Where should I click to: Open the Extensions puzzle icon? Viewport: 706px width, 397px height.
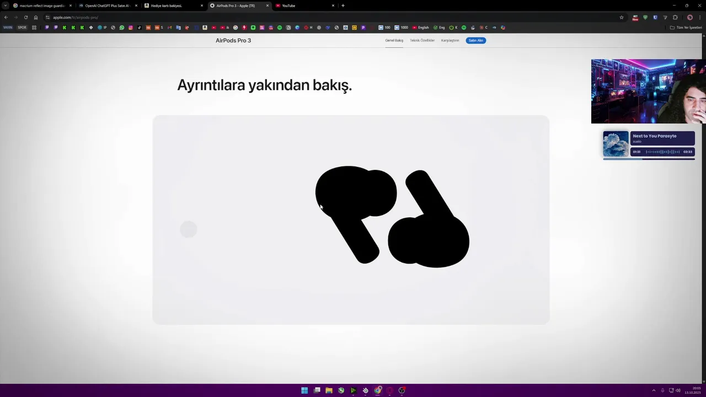(675, 17)
